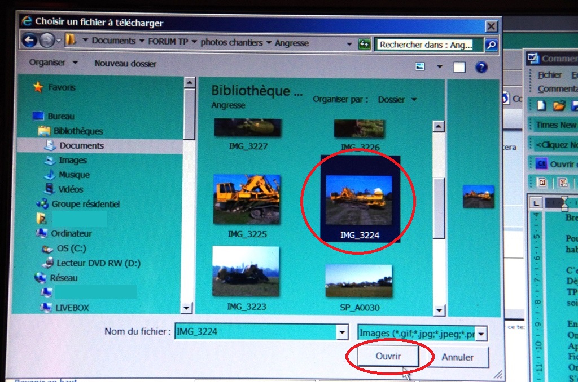Open Fichier menu in the Word window
The height and width of the screenshot is (382, 578).
[549, 75]
